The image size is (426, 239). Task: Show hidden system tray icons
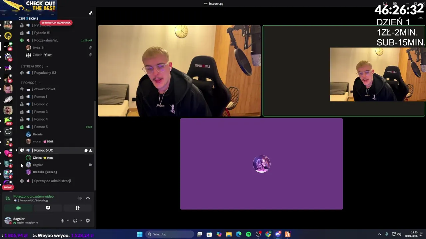(379, 234)
